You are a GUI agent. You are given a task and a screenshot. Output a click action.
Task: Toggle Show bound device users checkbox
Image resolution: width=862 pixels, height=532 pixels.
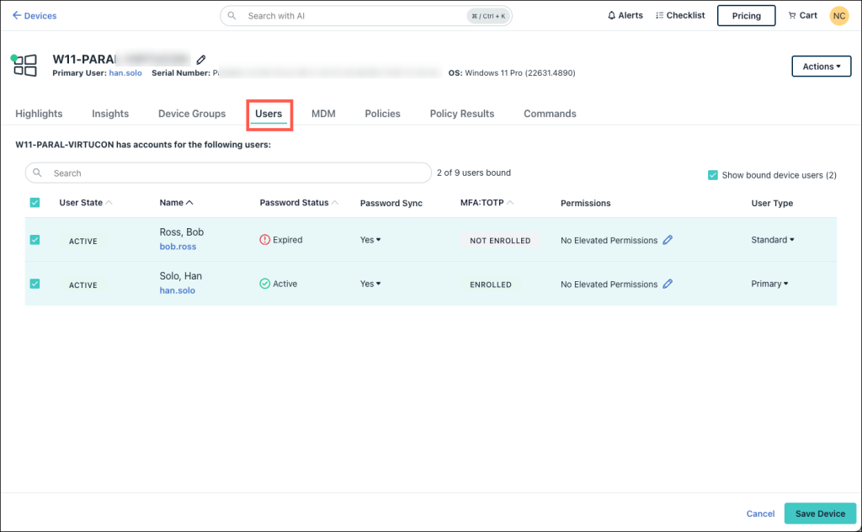pyautogui.click(x=713, y=175)
